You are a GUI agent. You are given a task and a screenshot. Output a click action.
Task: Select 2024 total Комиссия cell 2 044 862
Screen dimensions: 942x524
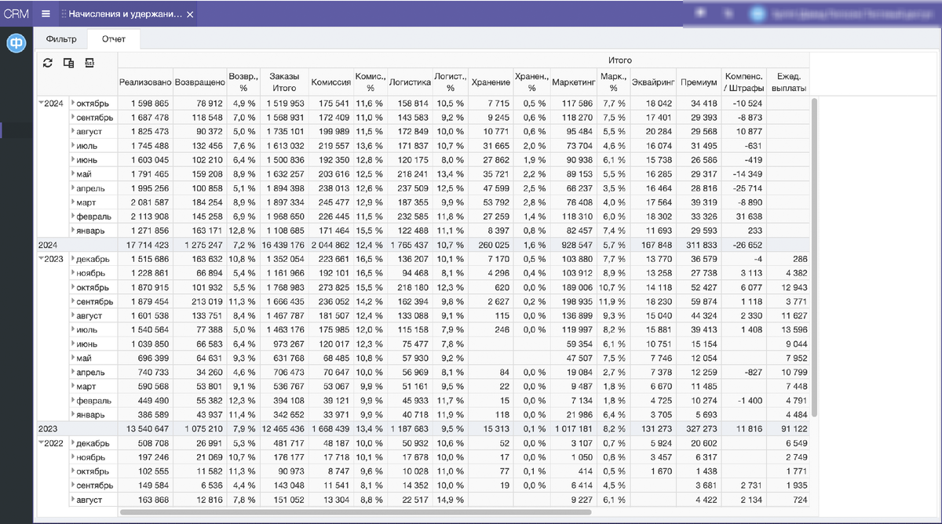tap(330, 245)
